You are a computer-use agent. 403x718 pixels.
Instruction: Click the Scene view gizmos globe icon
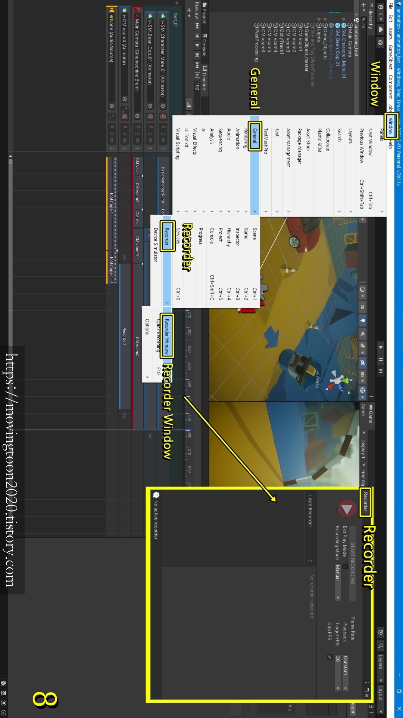point(362,390)
